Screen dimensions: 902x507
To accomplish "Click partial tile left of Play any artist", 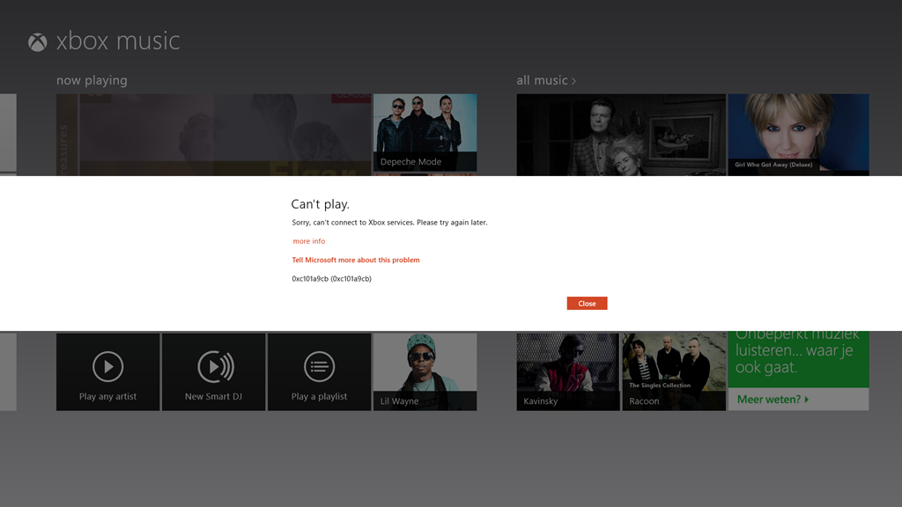I will pos(8,371).
